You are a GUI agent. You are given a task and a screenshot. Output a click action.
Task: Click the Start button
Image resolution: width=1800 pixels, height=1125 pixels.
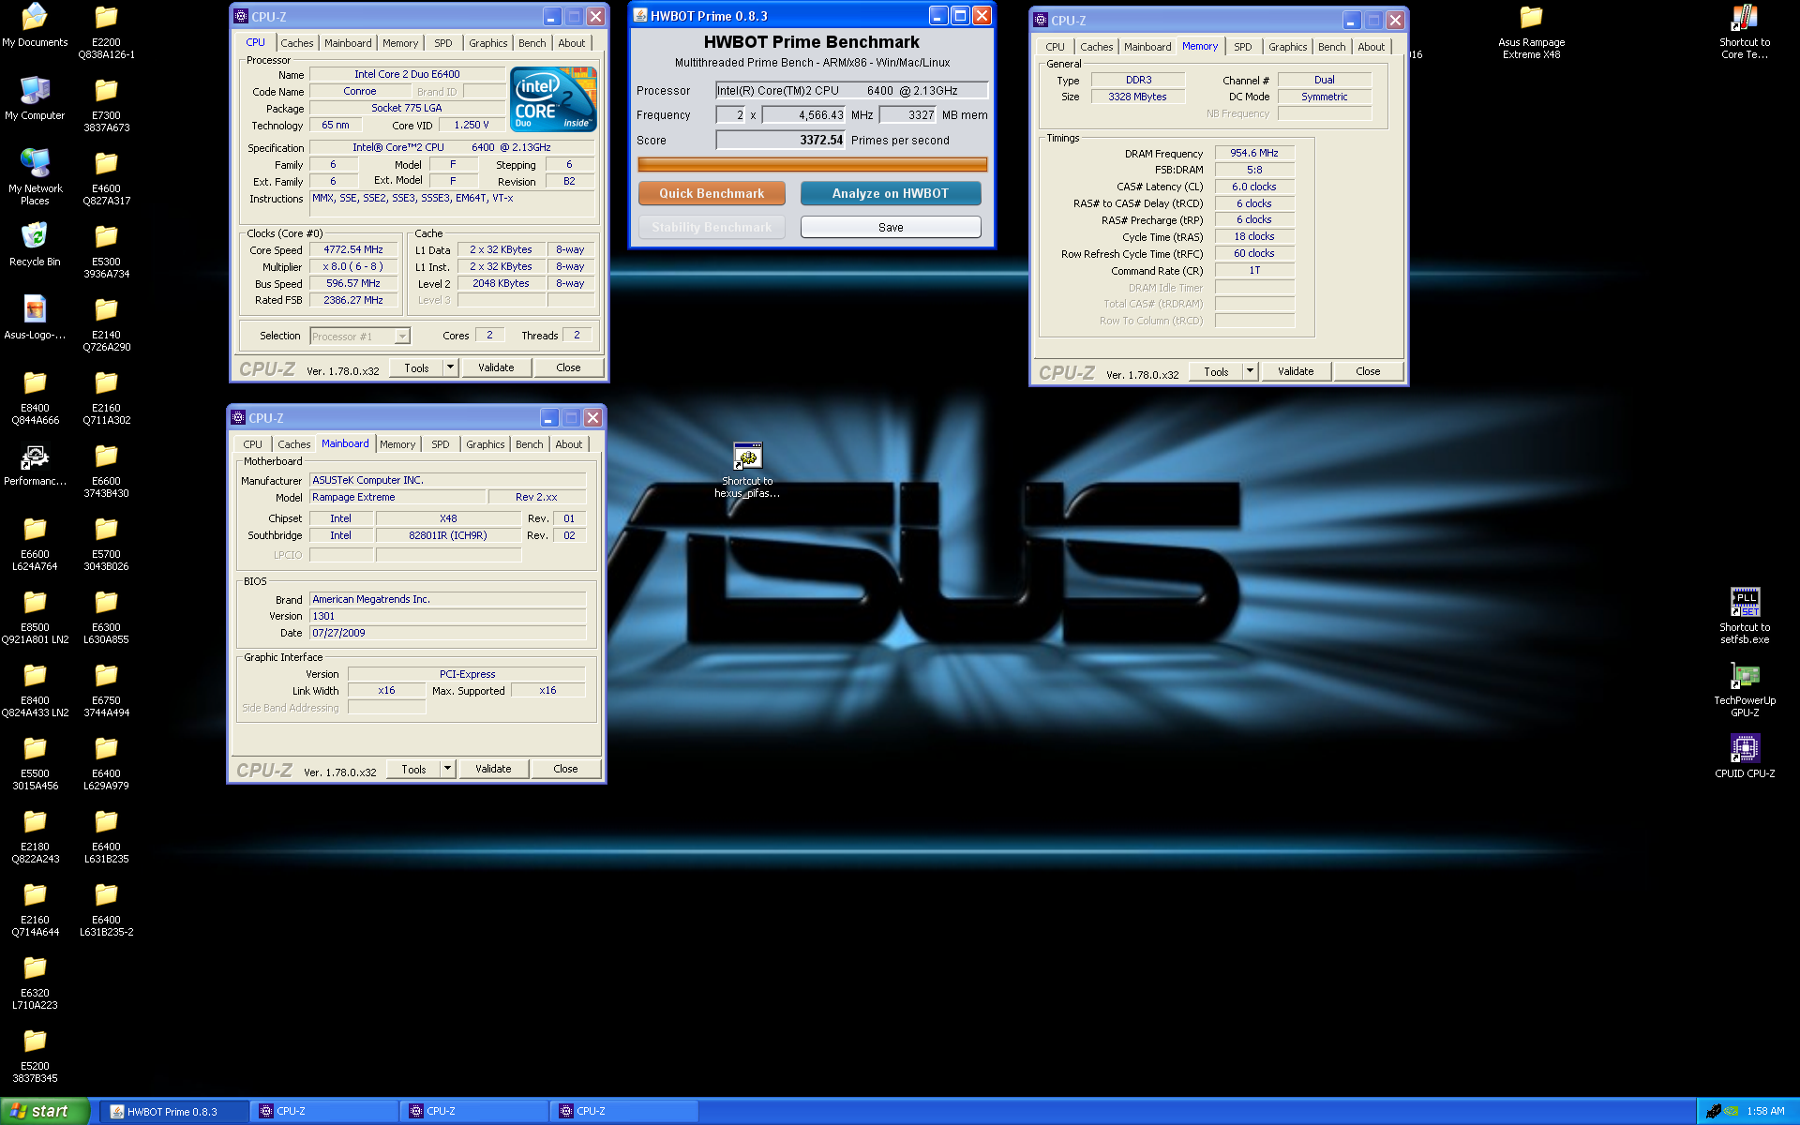pyautogui.click(x=44, y=1111)
